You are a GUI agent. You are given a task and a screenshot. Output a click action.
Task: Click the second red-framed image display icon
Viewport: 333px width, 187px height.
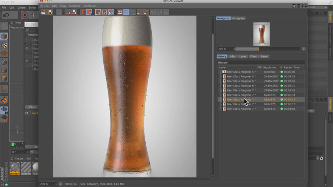tap(104, 12)
